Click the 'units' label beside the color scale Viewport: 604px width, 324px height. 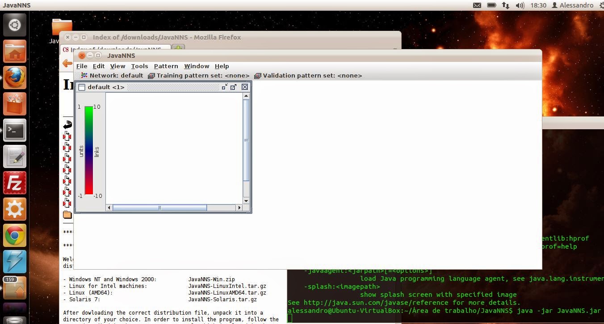[81, 151]
